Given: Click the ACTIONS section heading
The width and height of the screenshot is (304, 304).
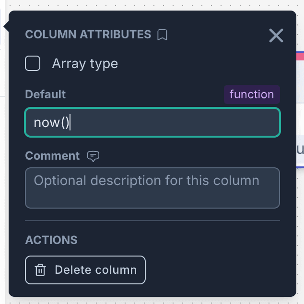Looking at the screenshot, I should 51,240.
